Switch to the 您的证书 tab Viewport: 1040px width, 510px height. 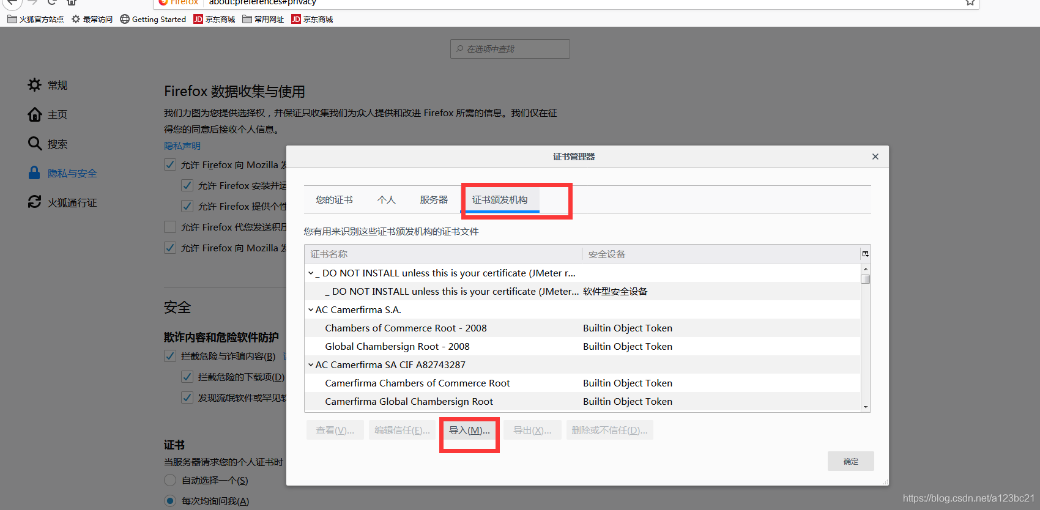click(334, 200)
